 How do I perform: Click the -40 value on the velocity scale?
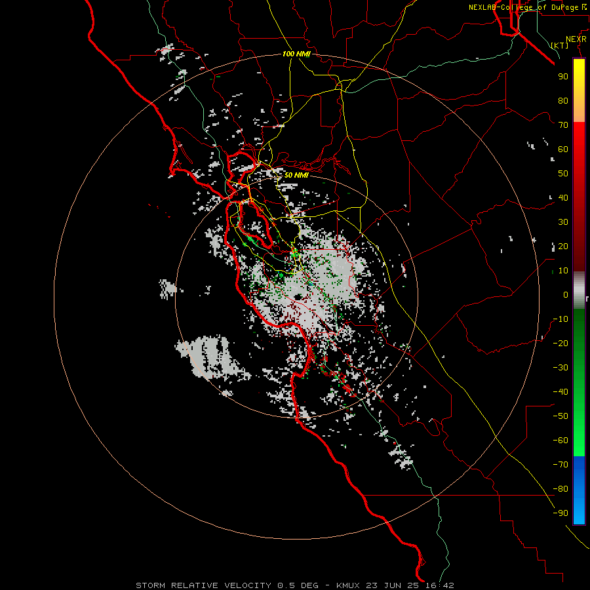560,392
